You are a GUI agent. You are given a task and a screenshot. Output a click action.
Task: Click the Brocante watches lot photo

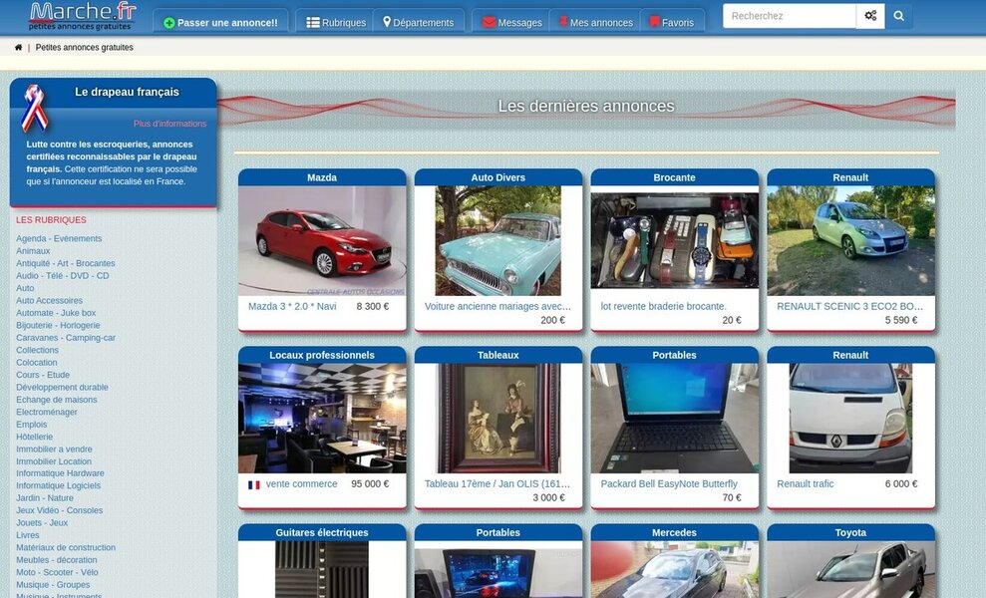tap(674, 241)
